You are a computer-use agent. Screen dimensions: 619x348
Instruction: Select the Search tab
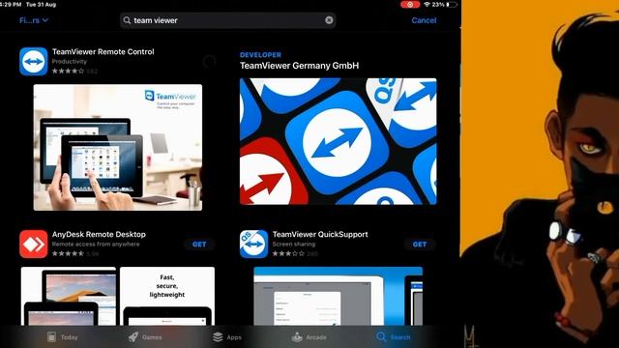coord(394,337)
